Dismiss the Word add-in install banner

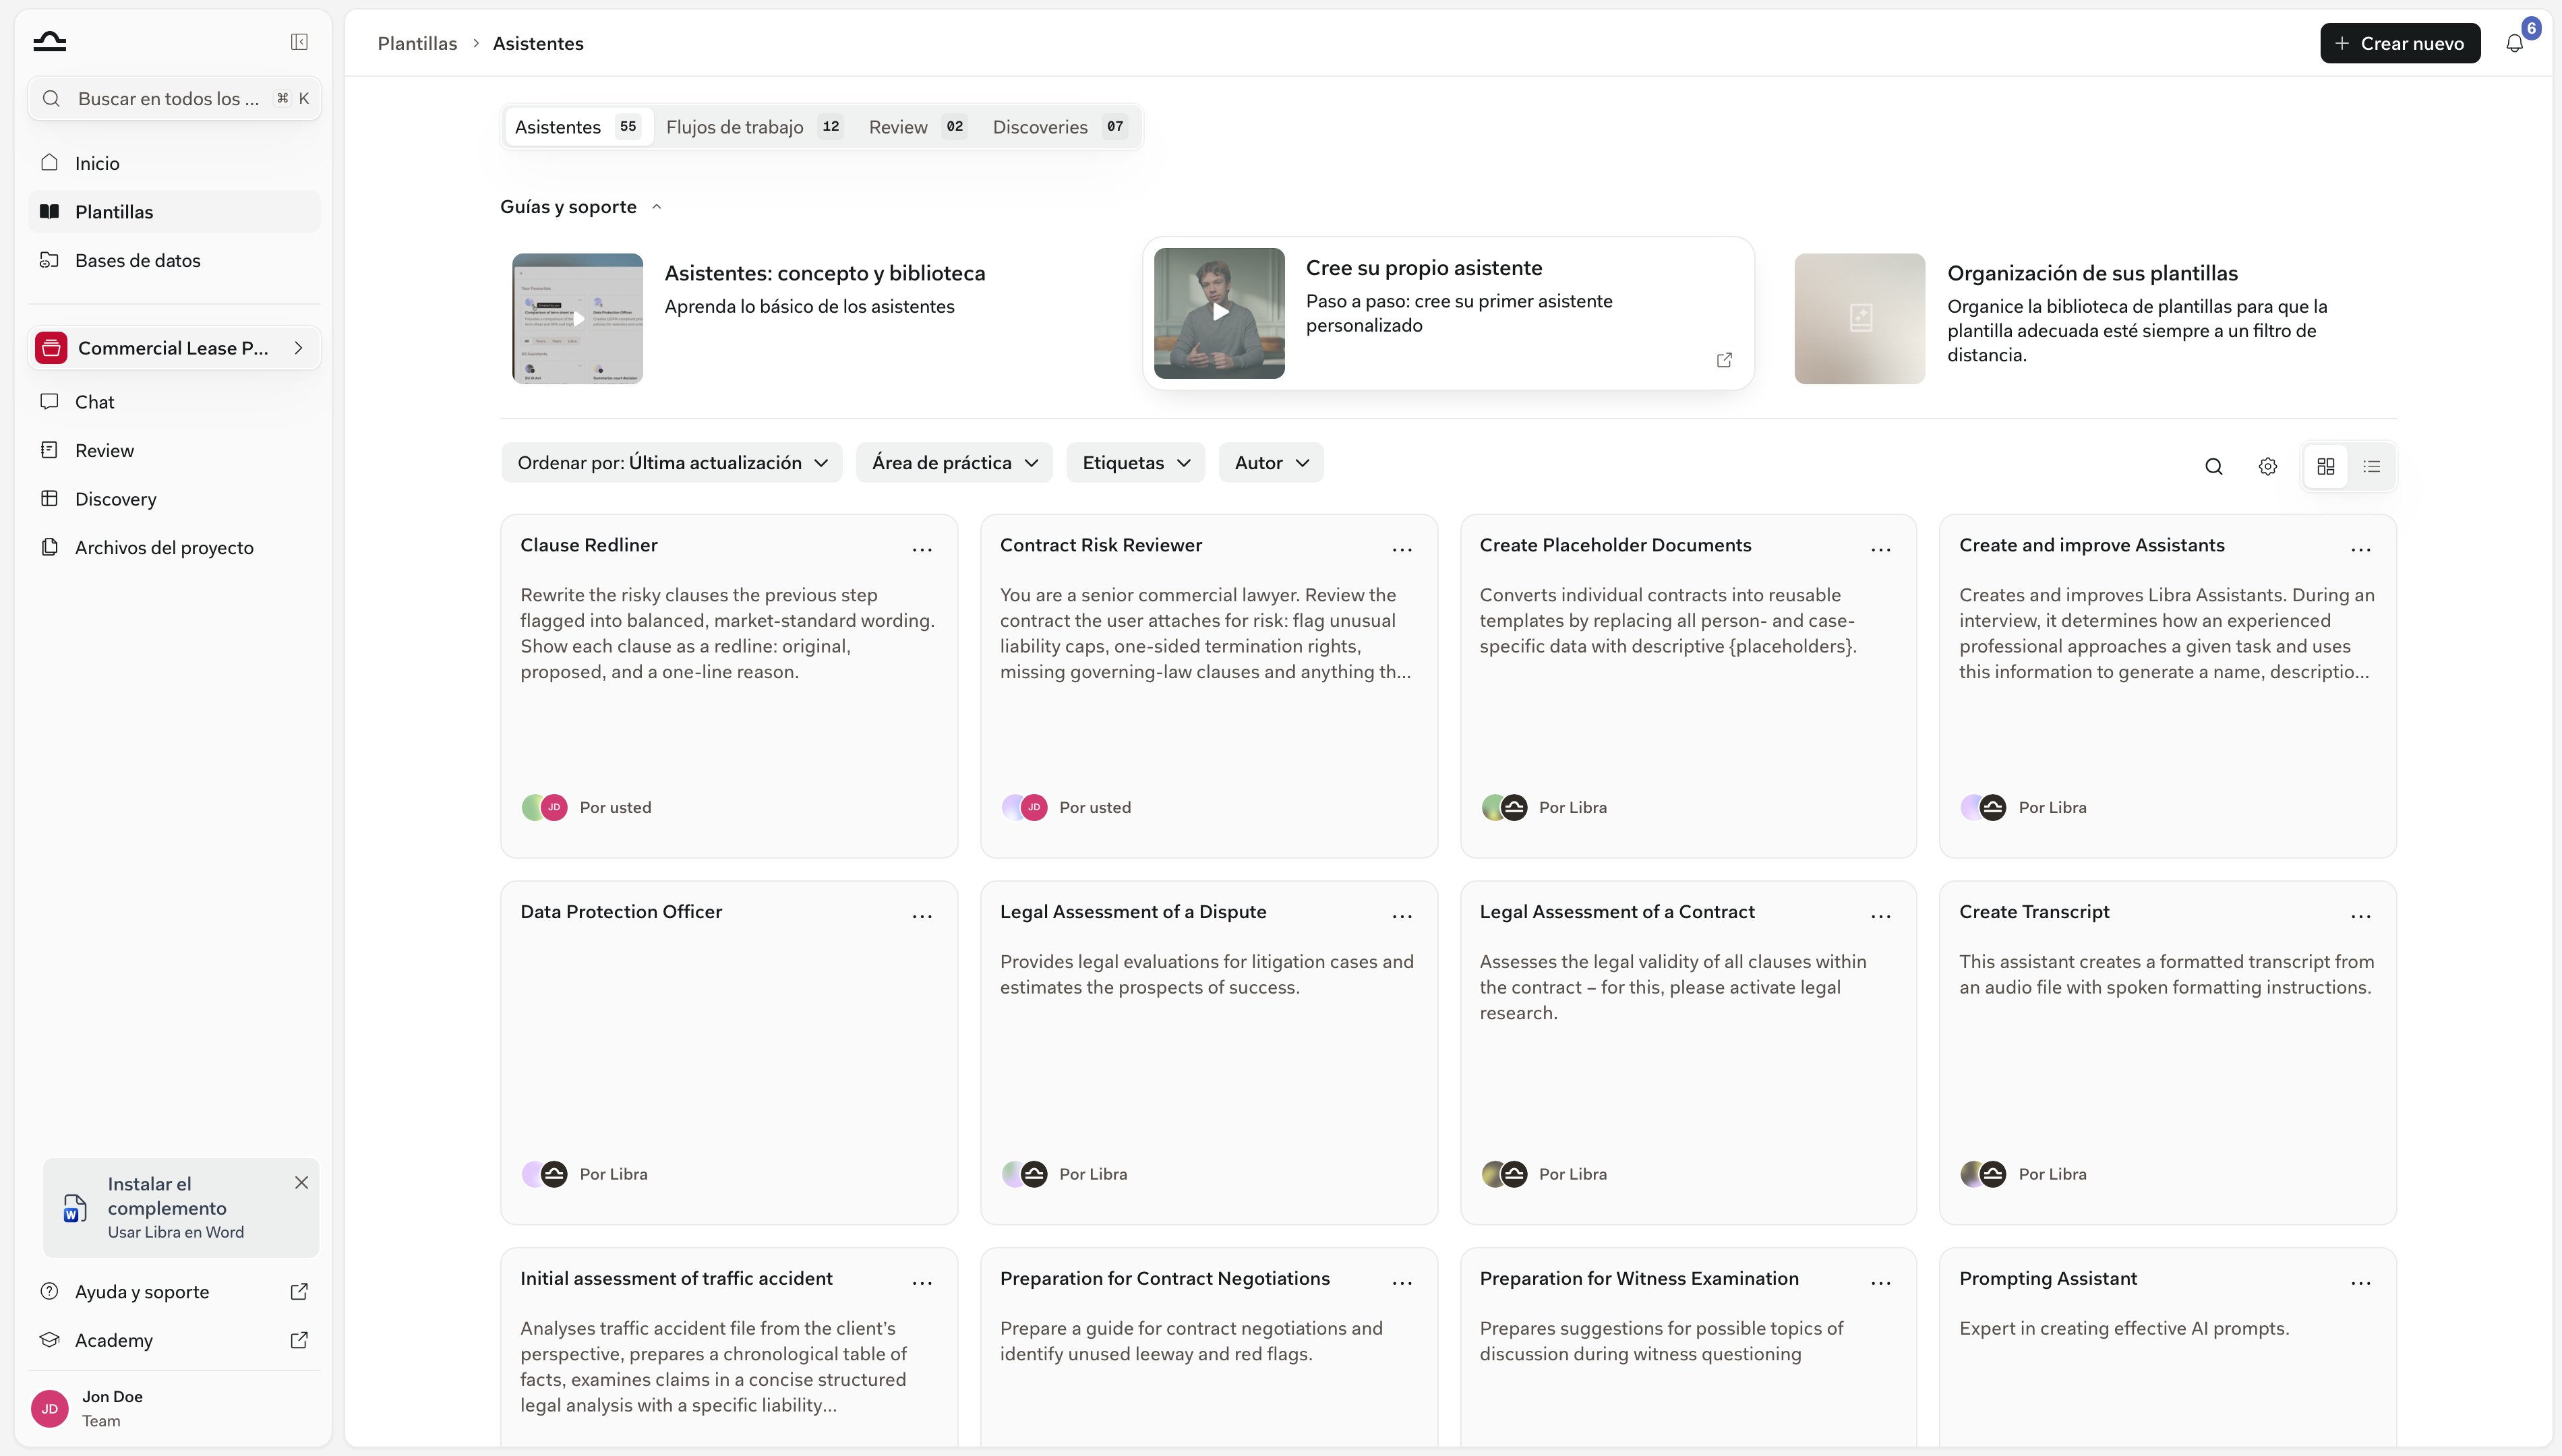coord(301,1183)
